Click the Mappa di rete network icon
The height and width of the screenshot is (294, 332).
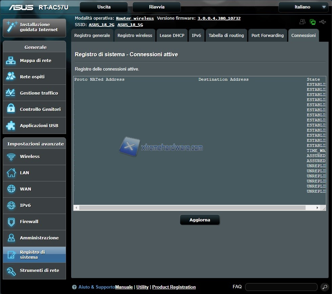click(11, 61)
